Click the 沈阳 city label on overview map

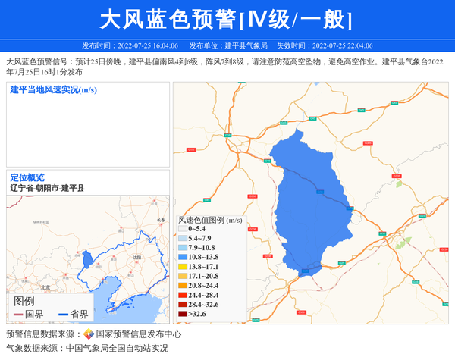pyautogui.click(x=136, y=258)
